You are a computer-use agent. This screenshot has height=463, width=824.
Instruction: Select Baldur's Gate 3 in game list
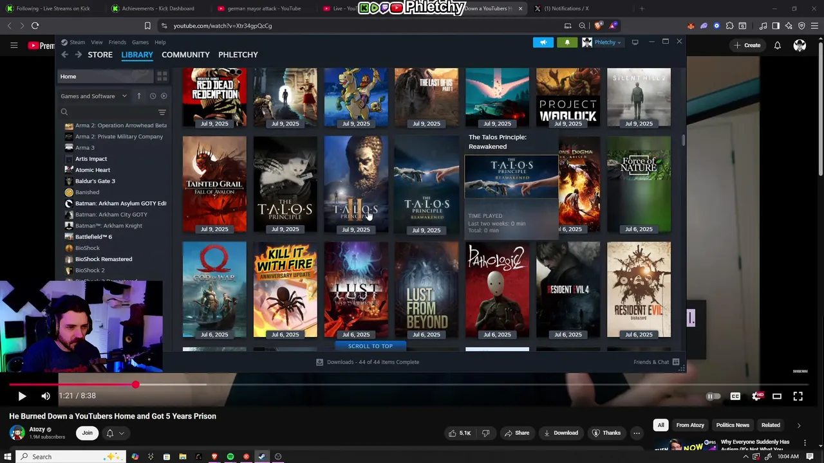(x=95, y=181)
